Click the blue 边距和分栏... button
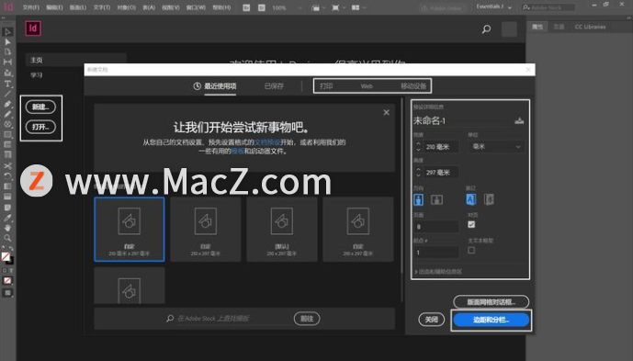Image resolution: width=633 pixels, height=361 pixels. coord(491,320)
